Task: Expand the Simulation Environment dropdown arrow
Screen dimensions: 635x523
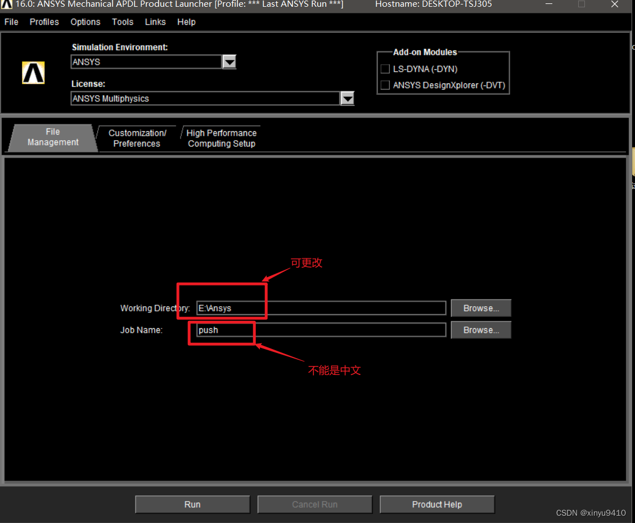Action: [229, 62]
